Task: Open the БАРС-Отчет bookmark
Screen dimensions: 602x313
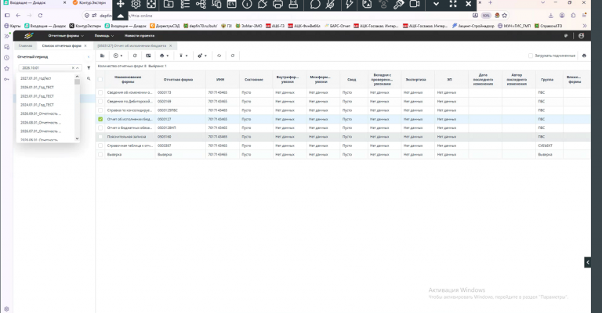Action: [338, 26]
